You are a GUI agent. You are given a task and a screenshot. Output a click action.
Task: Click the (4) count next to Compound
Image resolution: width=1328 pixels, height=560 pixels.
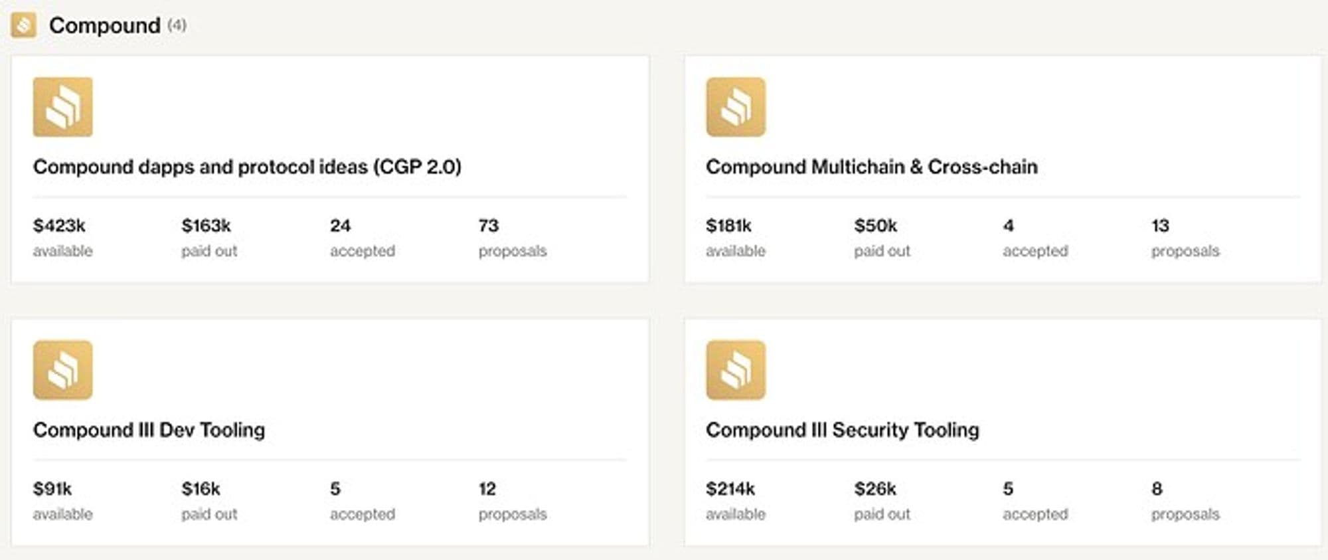tap(177, 25)
